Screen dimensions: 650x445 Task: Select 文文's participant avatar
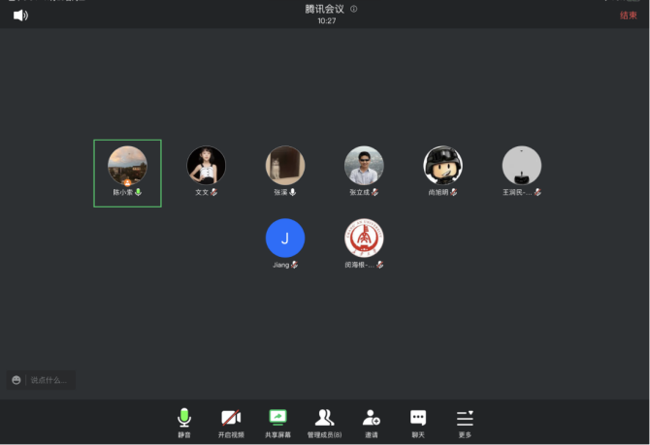206,166
